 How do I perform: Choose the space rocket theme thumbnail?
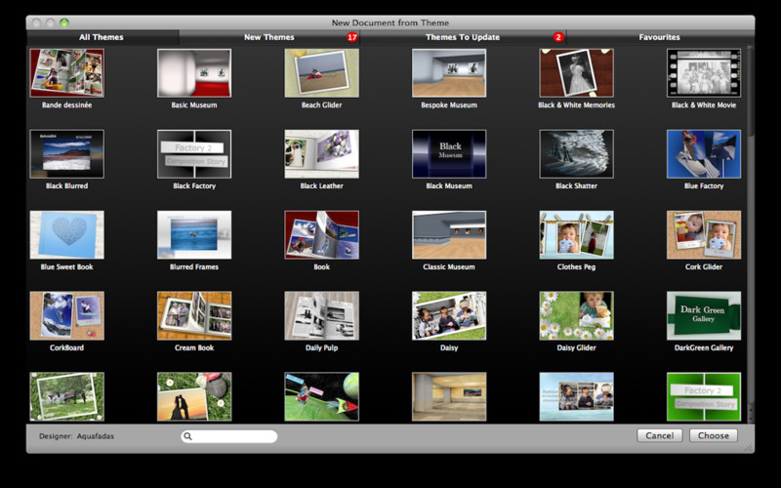point(322,396)
